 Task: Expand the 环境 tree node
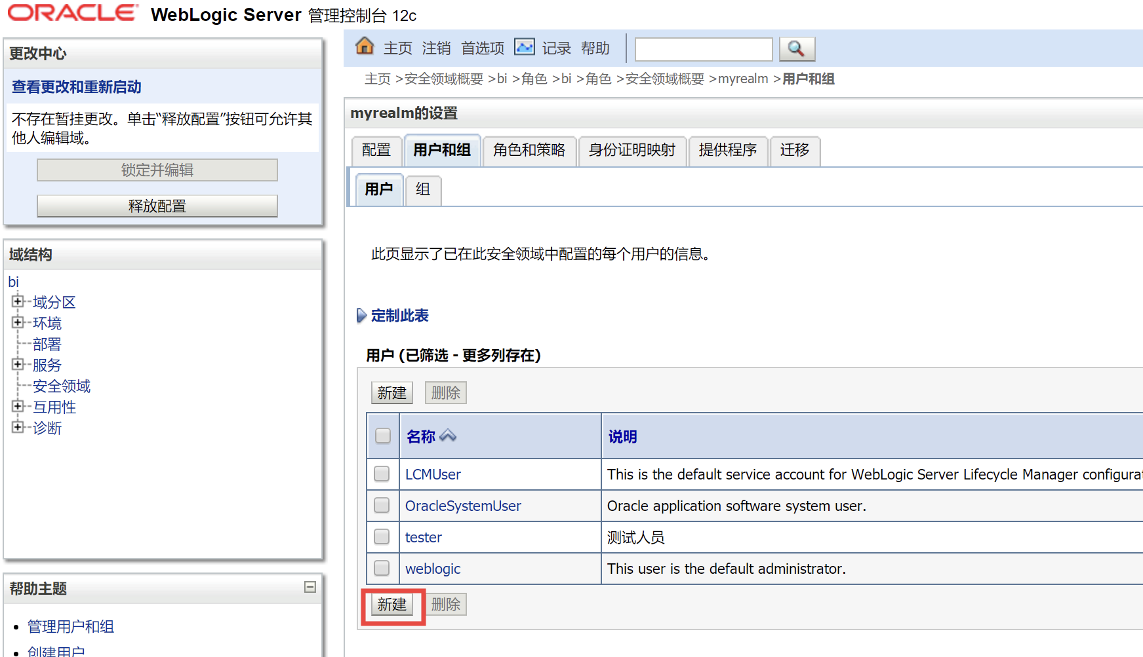[18, 322]
